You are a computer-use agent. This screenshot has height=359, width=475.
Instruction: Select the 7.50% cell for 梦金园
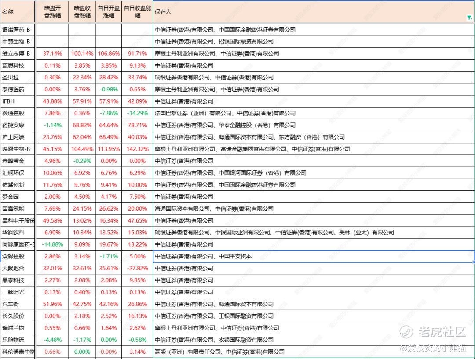coord(138,197)
